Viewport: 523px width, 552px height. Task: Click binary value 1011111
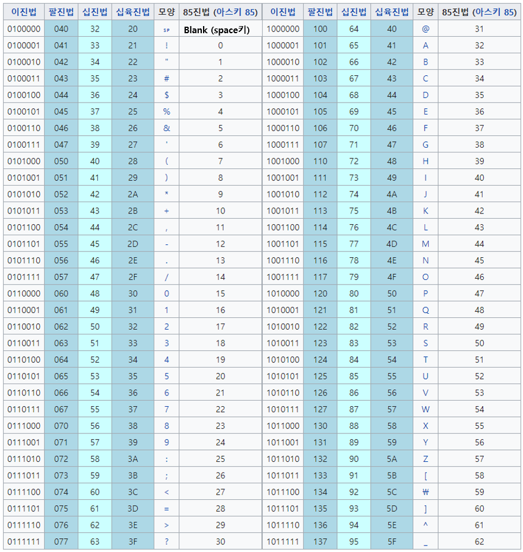tap(283, 542)
